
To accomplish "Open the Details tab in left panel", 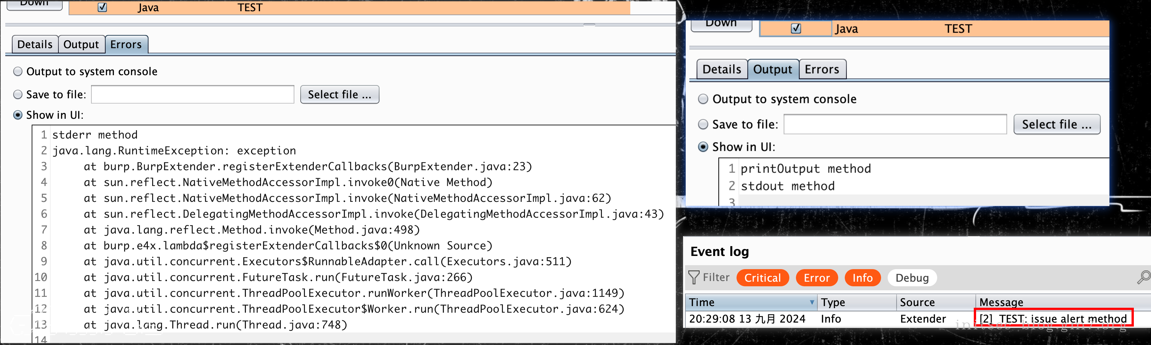I will click(35, 45).
